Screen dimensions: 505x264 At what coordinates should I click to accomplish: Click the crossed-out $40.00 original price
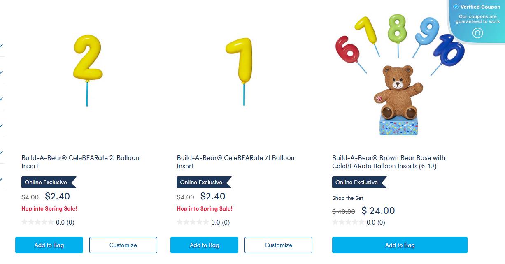pyautogui.click(x=343, y=211)
